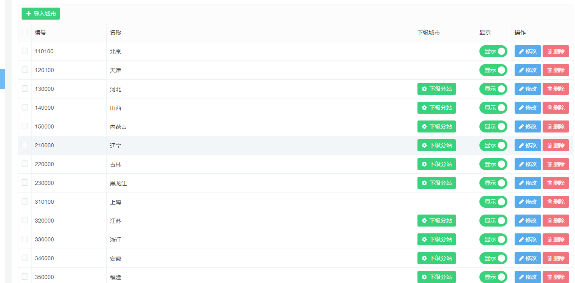This screenshot has width=575, height=283.
Task: Click the 名称 column header
Action: click(x=116, y=32)
